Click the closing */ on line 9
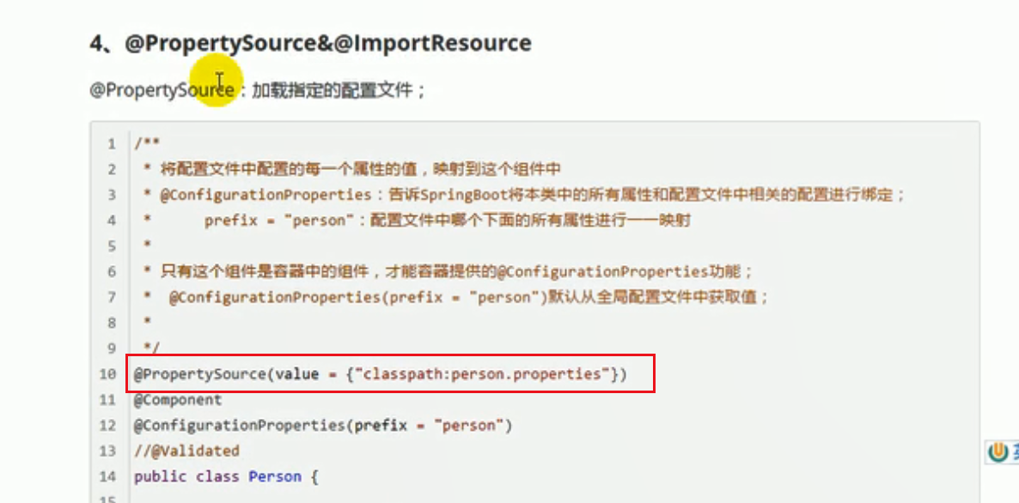Image resolution: width=1019 pixels, height=503 pixels. coord(150,348)
